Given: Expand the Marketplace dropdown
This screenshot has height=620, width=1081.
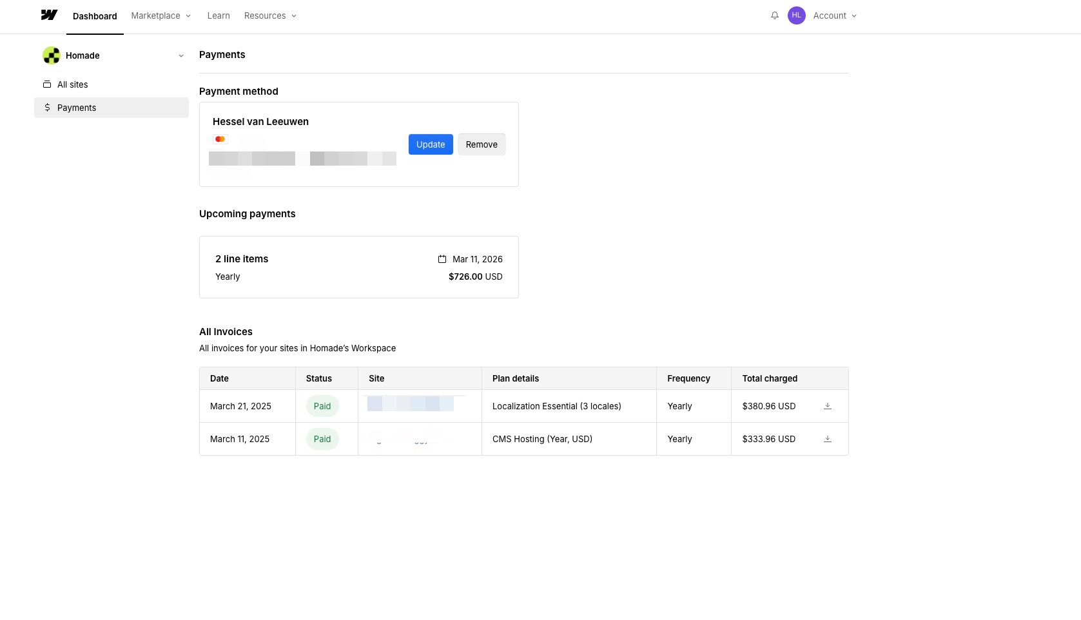Looking at the screenshot, I should [161, 15].
